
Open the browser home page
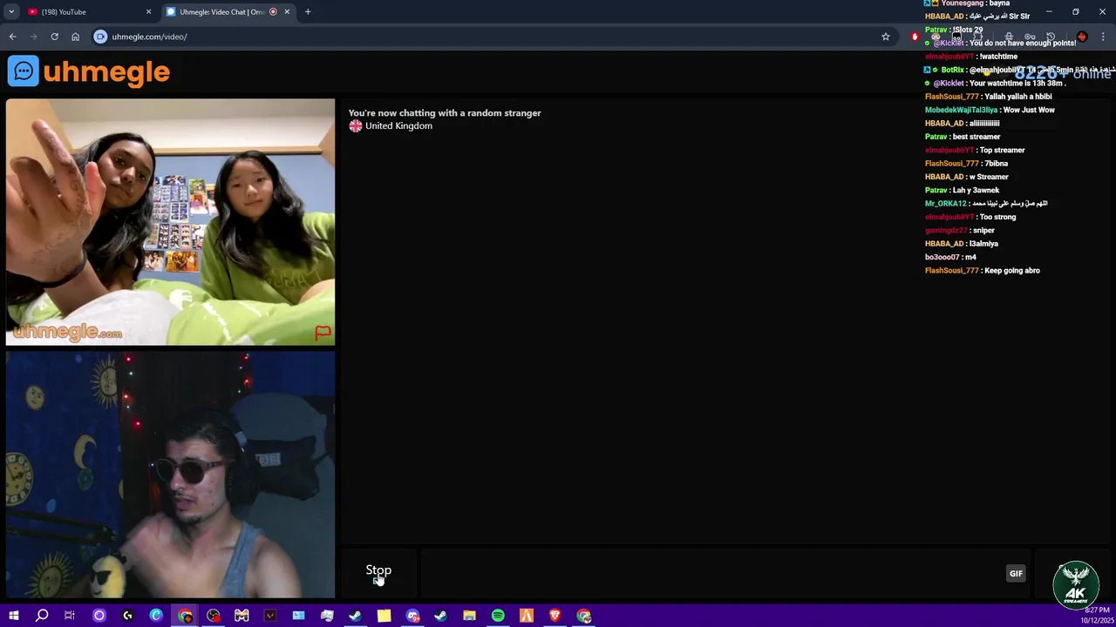75,37
